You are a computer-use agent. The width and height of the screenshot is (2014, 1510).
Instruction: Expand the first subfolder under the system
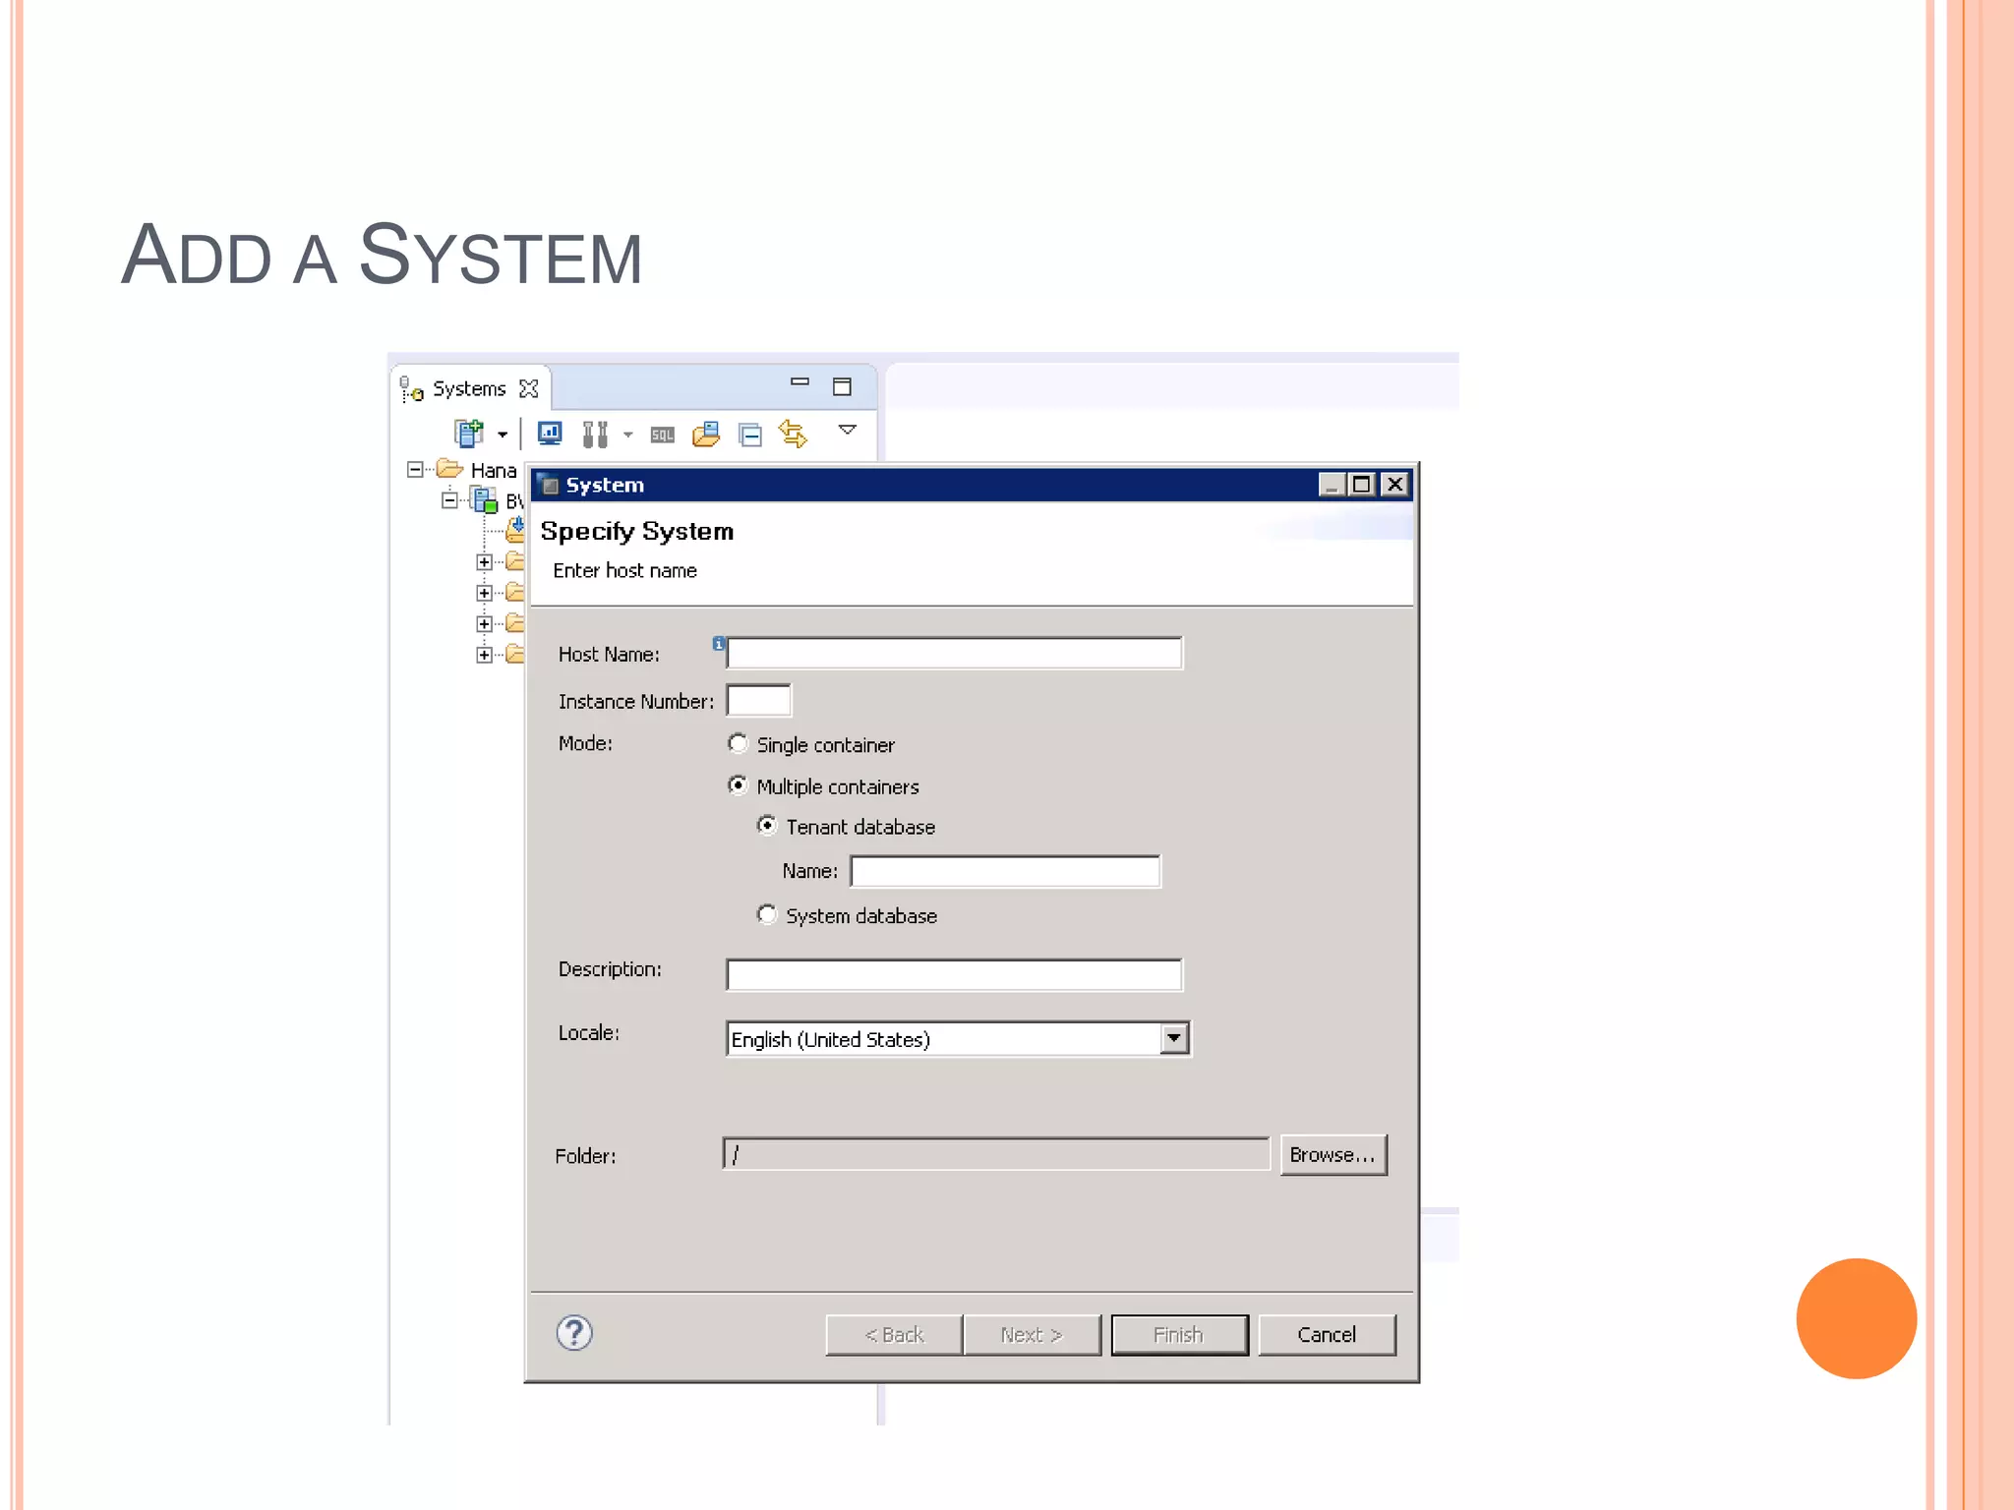pos(484,562)
